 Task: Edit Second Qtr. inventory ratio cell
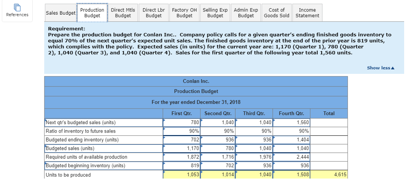click(218, 131)
